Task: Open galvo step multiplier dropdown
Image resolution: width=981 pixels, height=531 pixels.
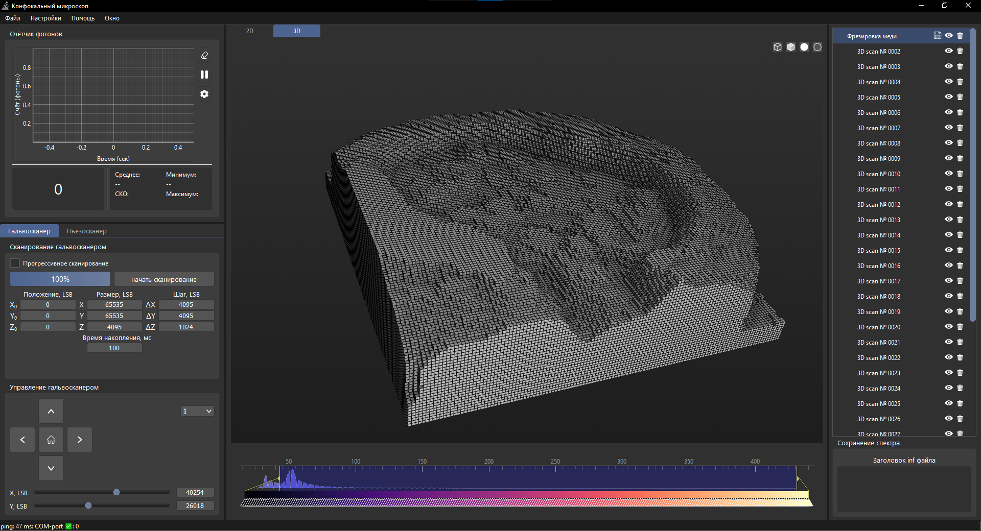Action: pos(197,411)
